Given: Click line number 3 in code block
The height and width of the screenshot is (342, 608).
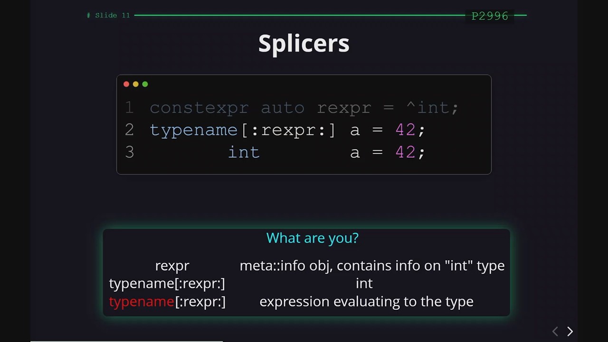Looking at the screenshot, I should [129, 152].
